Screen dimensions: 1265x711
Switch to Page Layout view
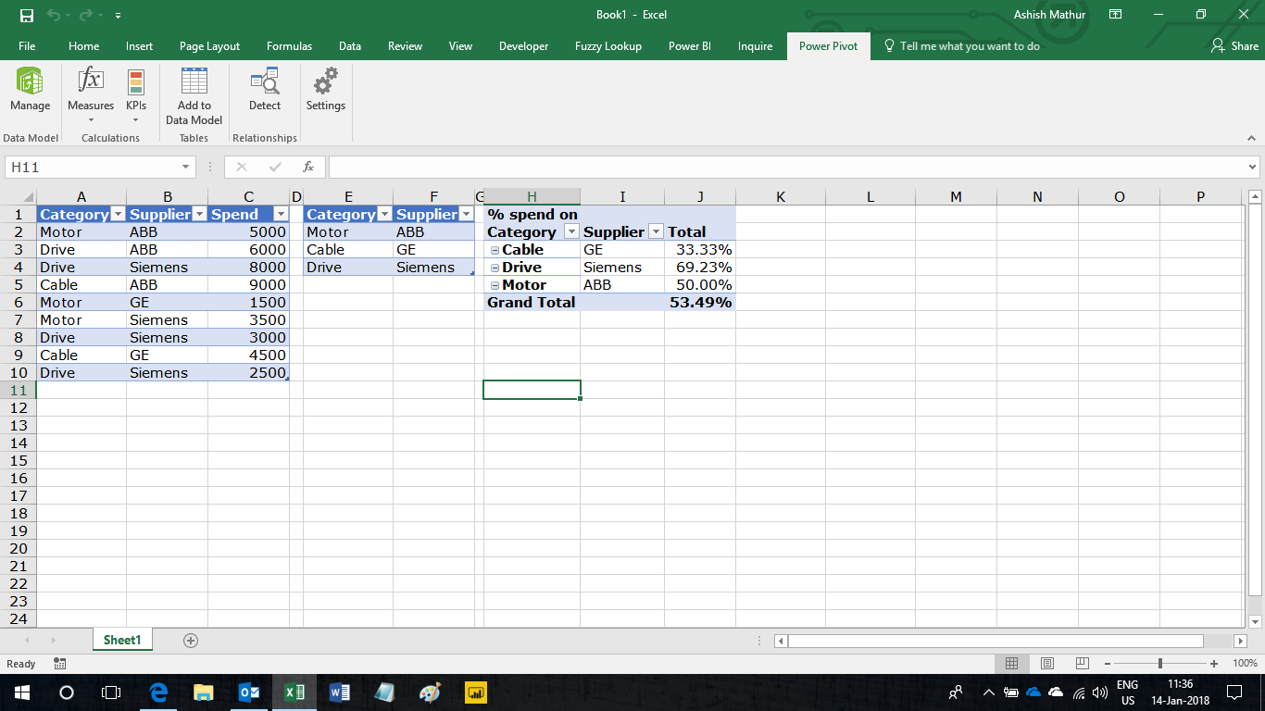[x=1046, y=664]
